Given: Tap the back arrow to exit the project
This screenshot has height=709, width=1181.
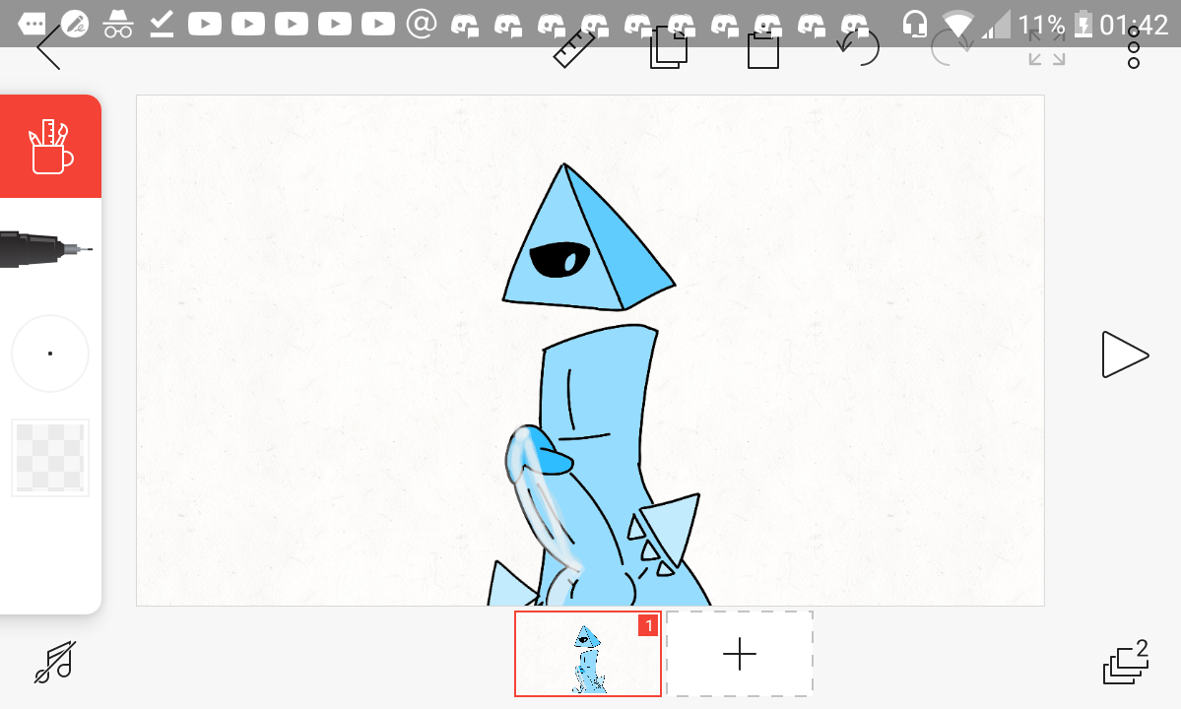Looking at the screenshot, I should [x=48, y=48].
